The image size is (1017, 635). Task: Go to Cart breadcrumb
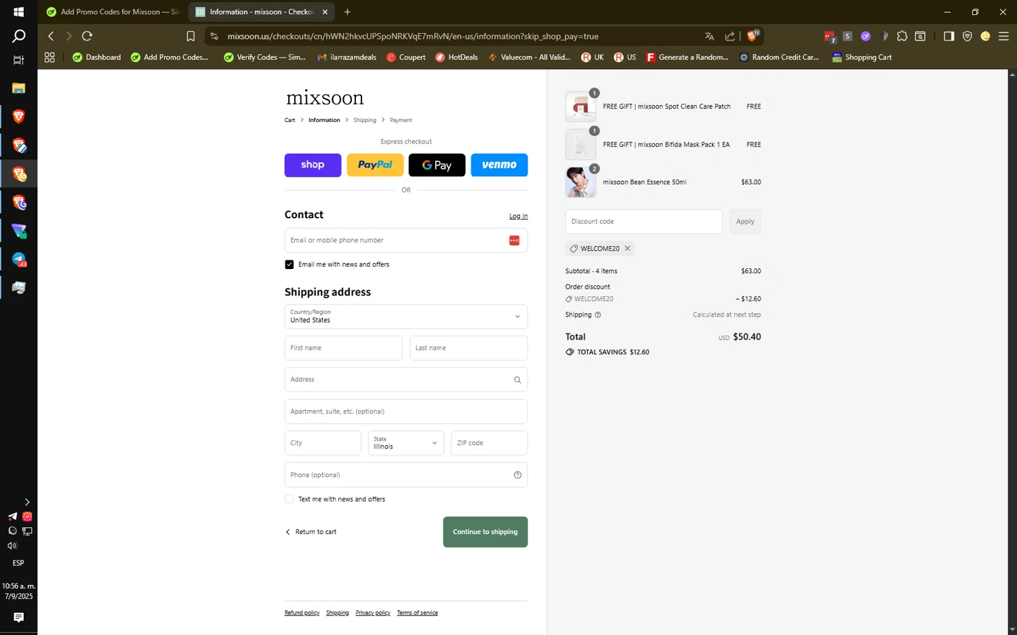[x=290, y=120]
